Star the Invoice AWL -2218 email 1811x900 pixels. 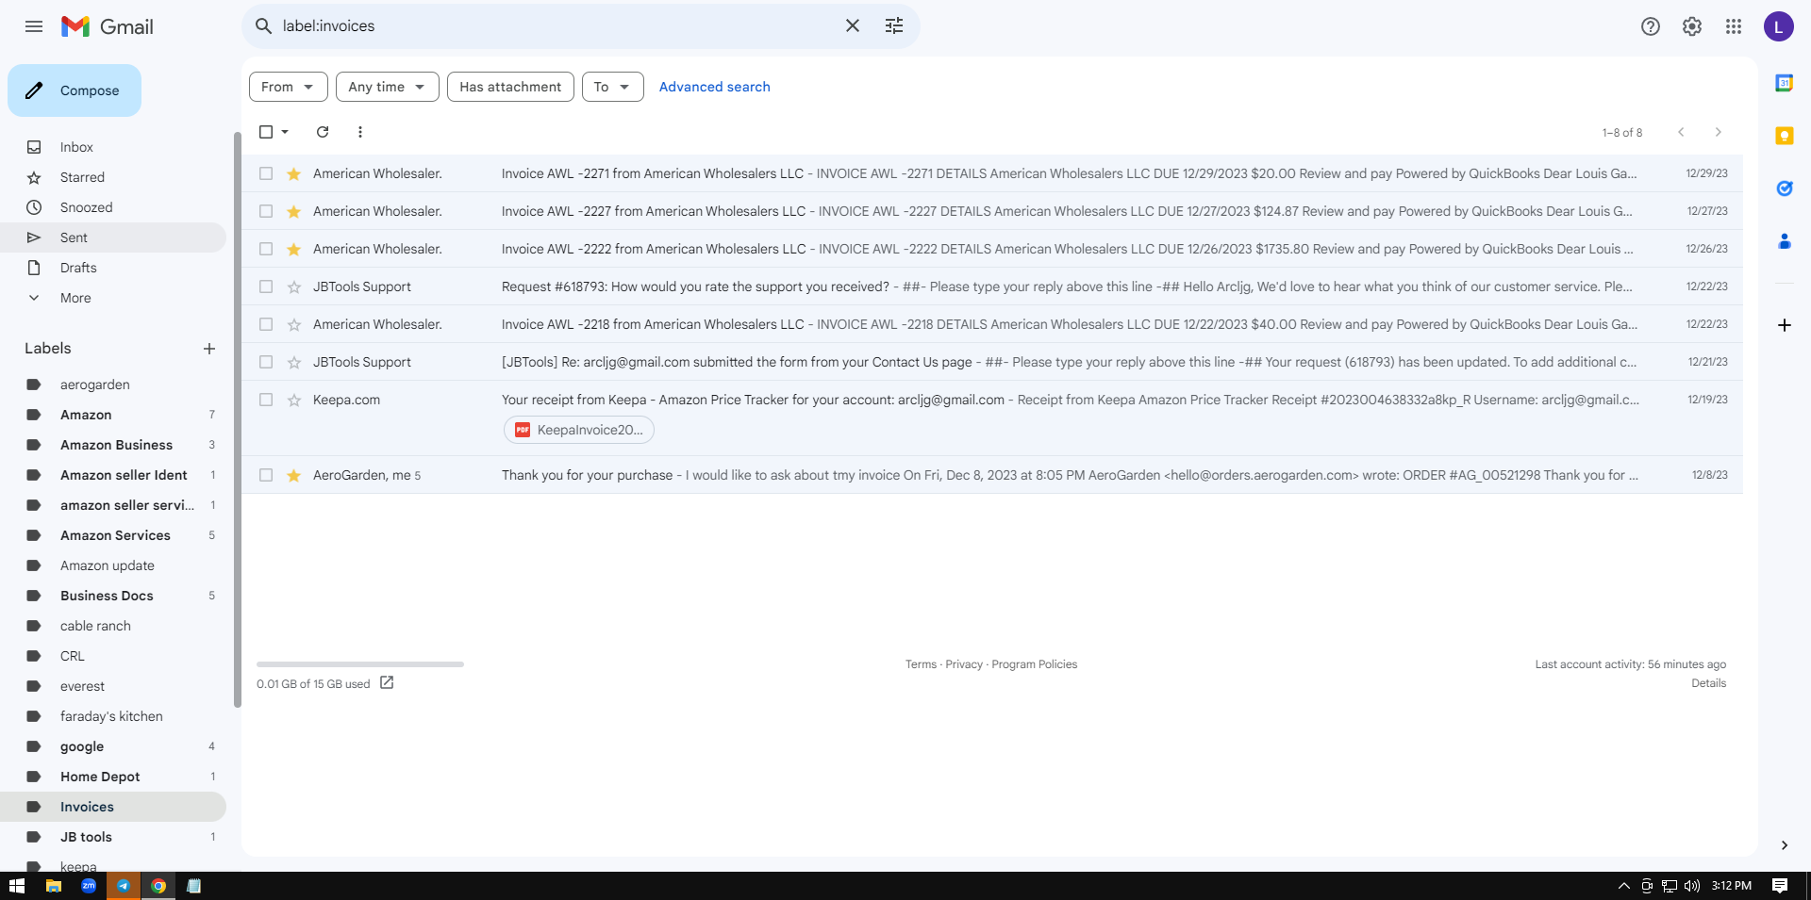[294, 324]
